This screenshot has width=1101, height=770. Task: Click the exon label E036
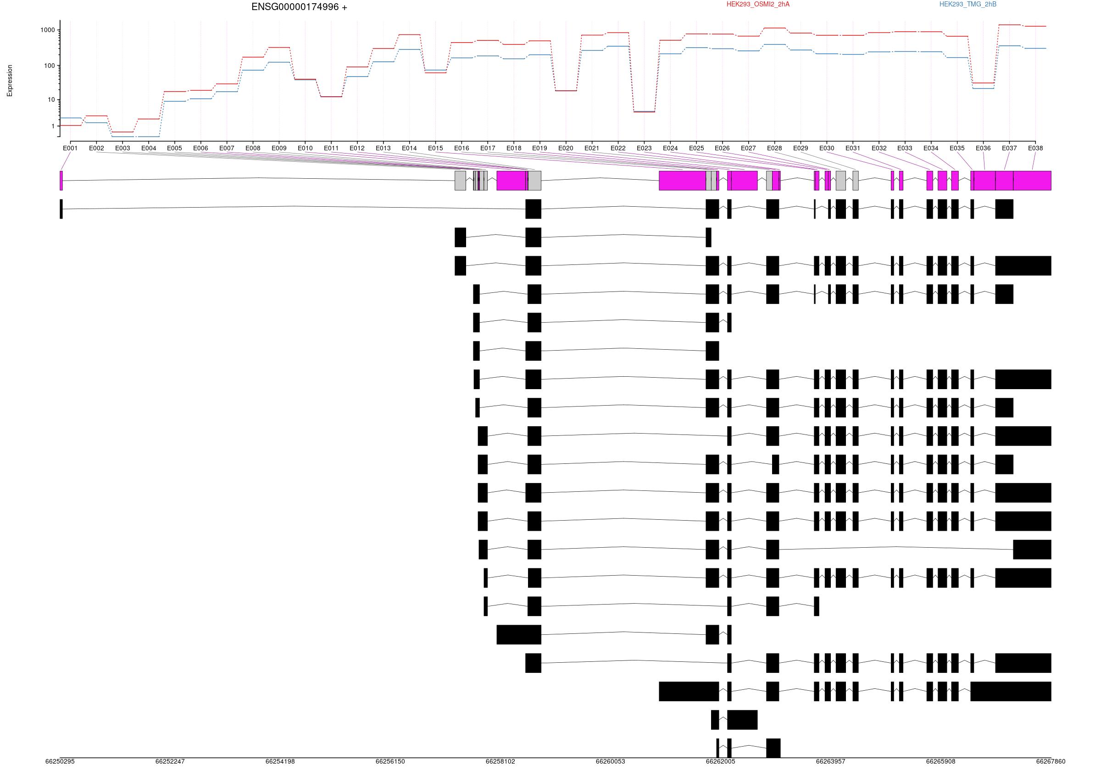pos(983,148)
